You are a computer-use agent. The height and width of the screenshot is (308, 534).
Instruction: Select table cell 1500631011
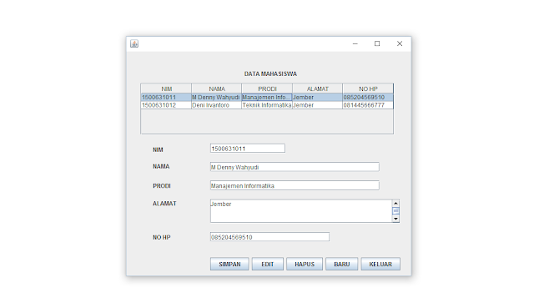[166, 98]
